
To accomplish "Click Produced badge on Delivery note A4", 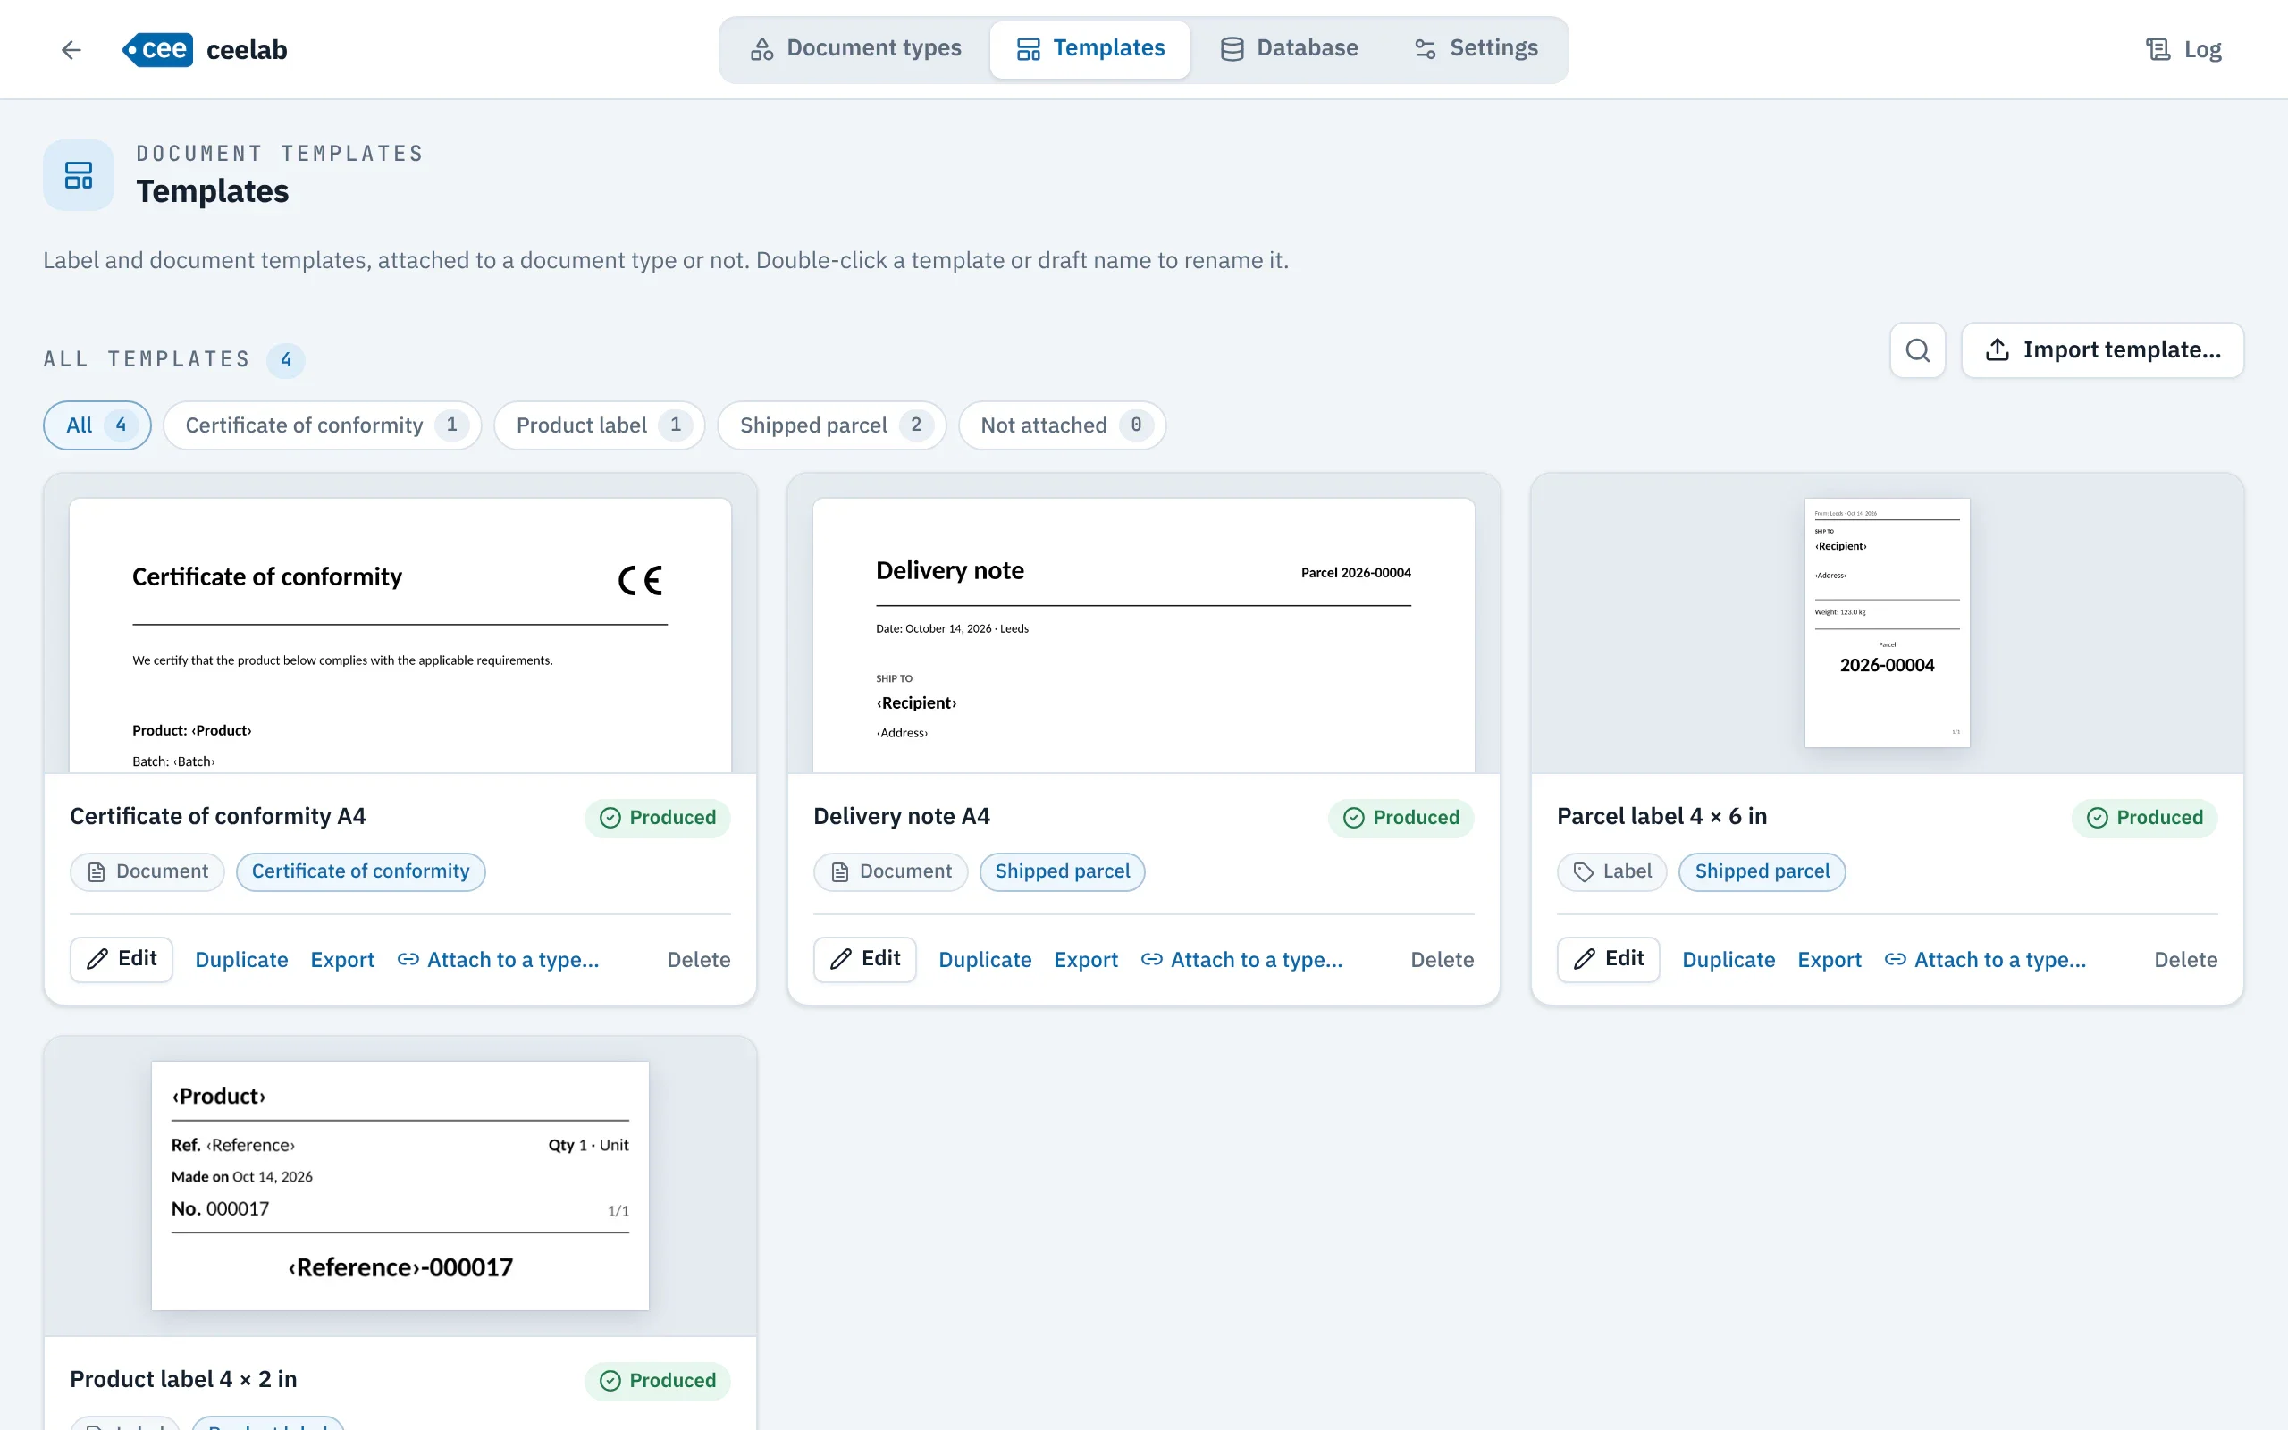I will pos(1401,817).
